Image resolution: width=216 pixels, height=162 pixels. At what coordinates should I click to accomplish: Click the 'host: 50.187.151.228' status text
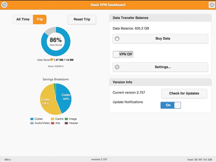[x=200, y=160]
